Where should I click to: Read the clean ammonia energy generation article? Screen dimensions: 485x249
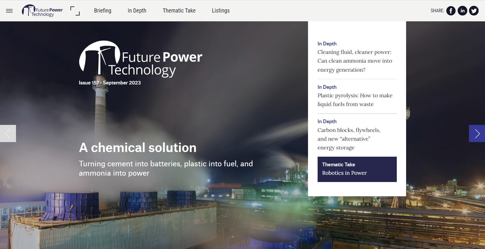[x=355, y=61]
